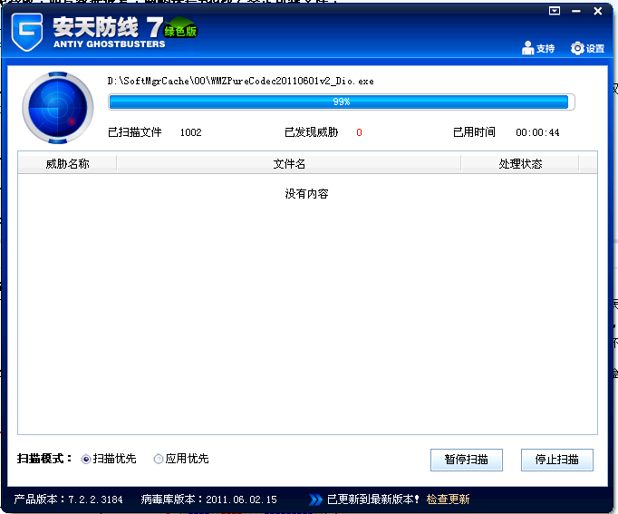Screen dimensions: 618x514
Task: Click the 扫描模式 label
Action: click(x=44, y=459)
